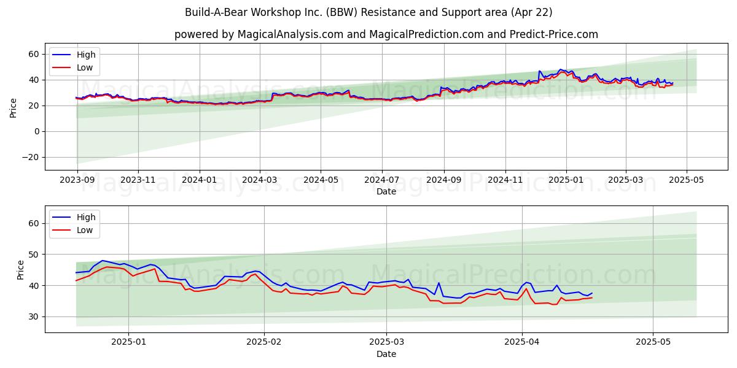The height and width of the screenshot is (368, 737).
Task: Click the '2025-03' x-axis label on top chart
Action: (625, 181)
